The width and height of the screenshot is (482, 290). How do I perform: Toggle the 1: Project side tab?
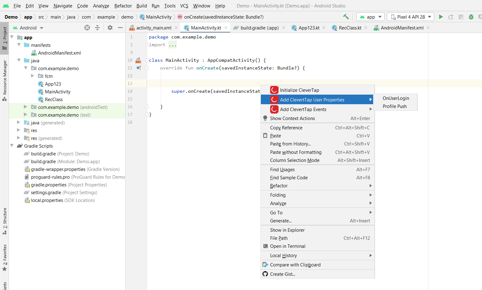(5, 38)
